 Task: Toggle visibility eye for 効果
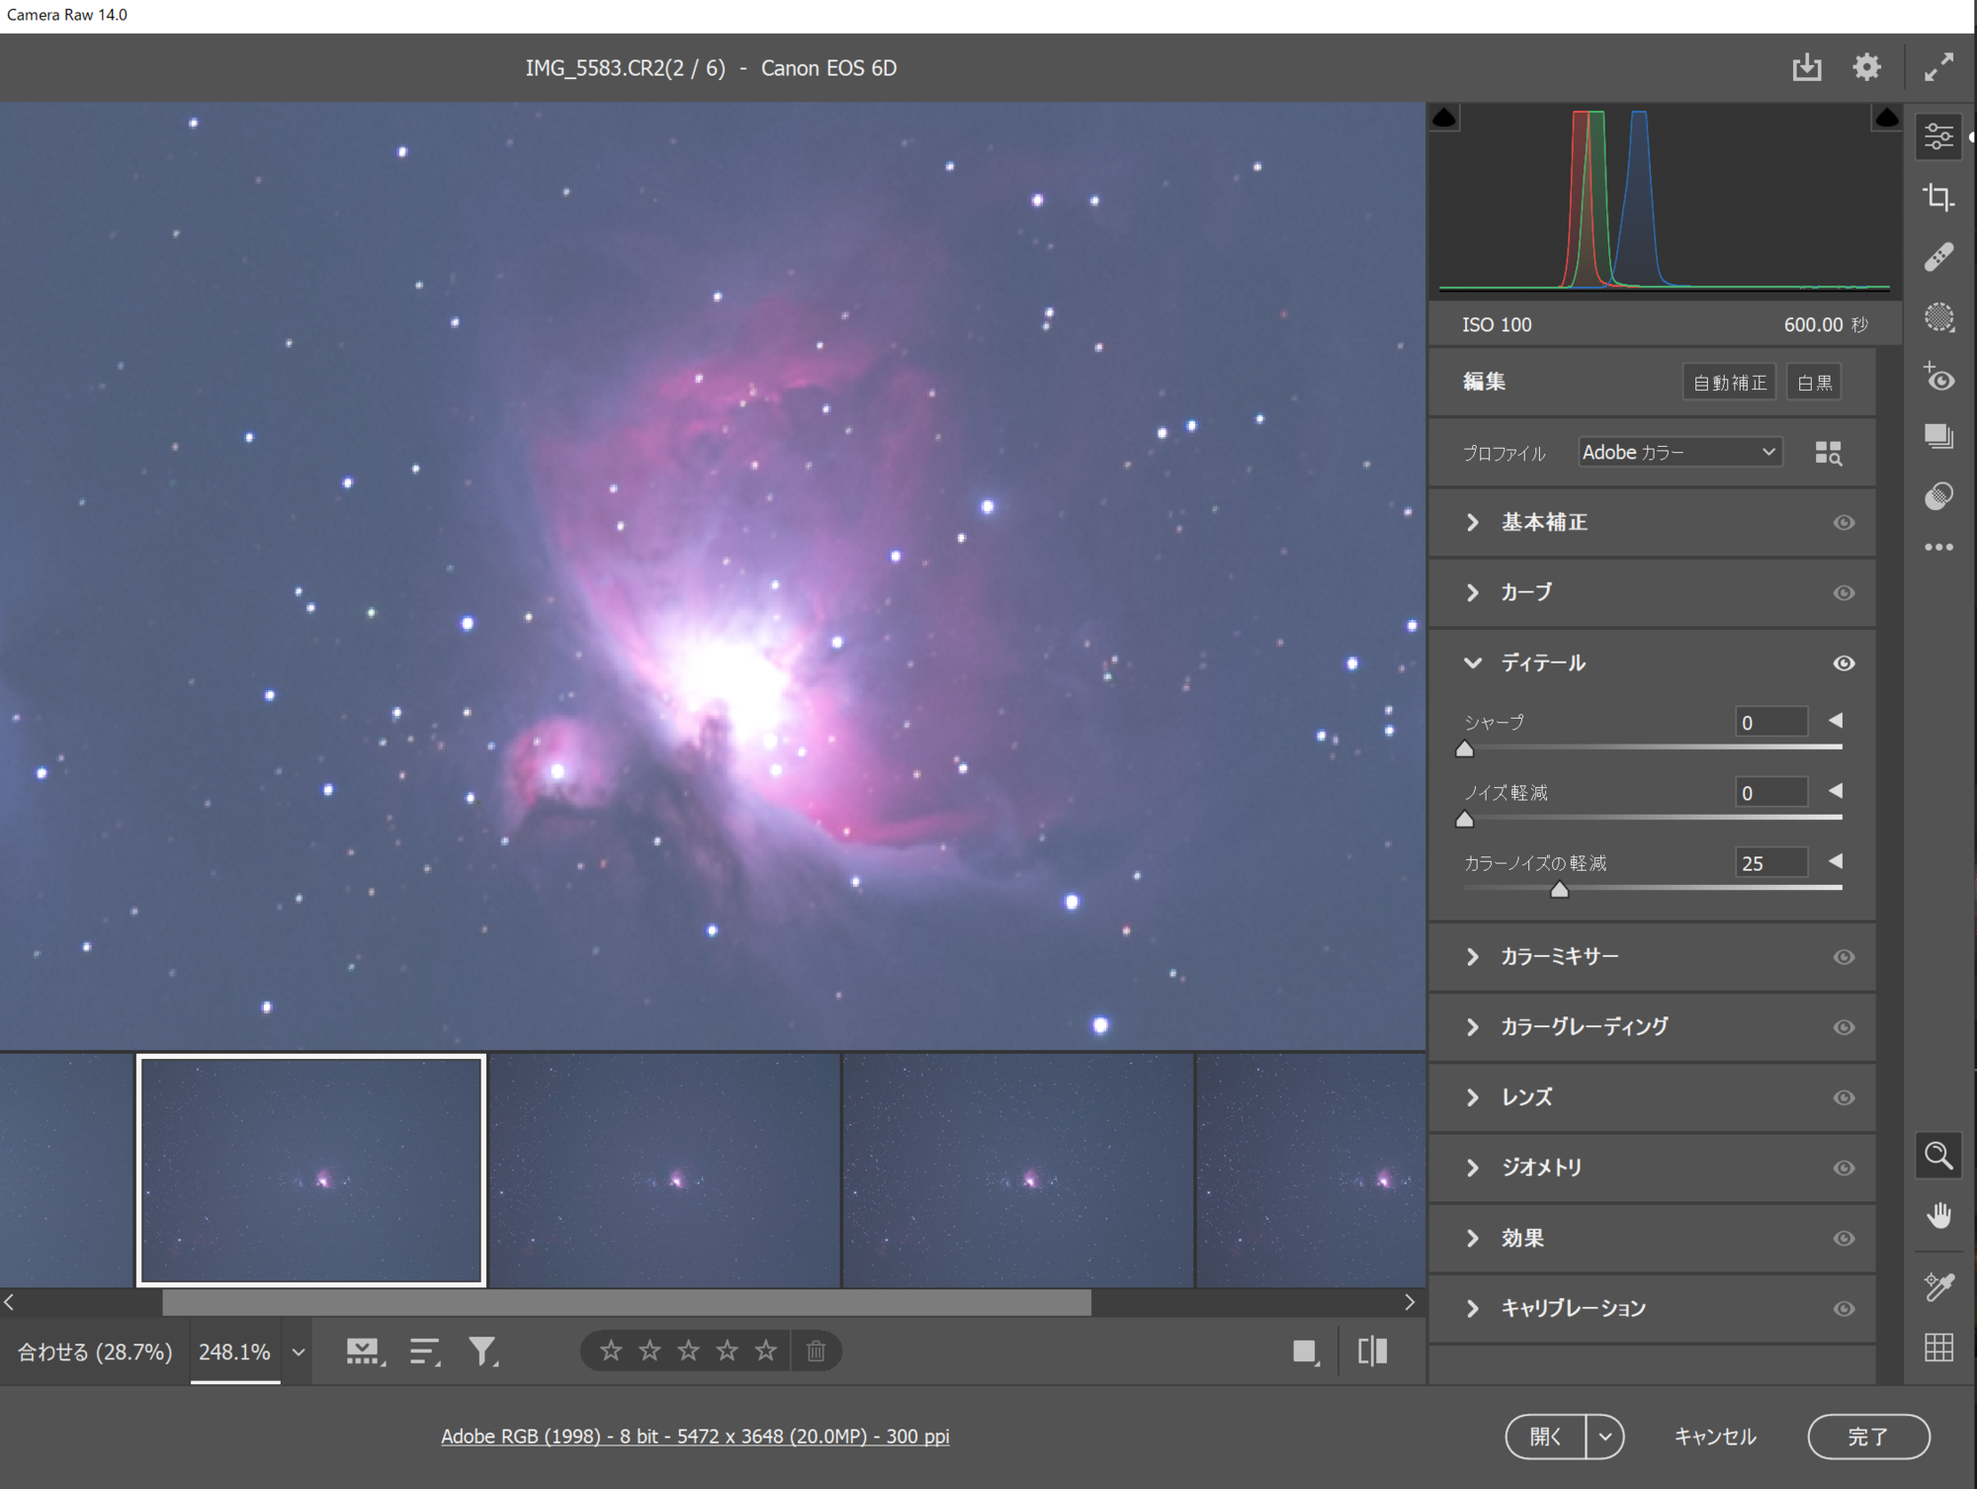tap(1844, 1238)
